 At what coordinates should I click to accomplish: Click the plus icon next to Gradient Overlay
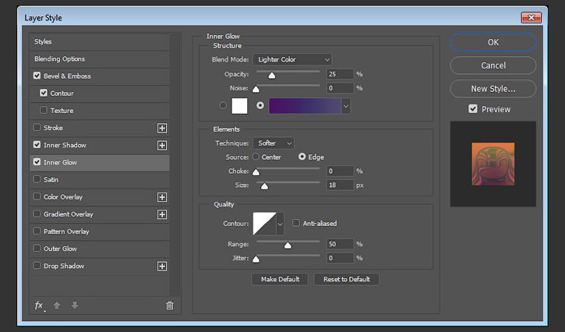(x=162, y=214)
